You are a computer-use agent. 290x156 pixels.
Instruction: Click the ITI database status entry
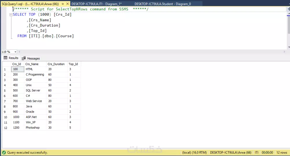tap(257, 153)
